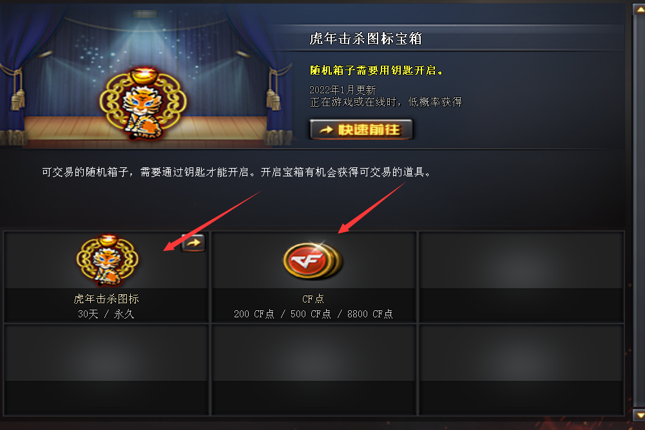Click the 快速前往 quick-go button
The height and width of the screenshot is (430, 645).
361,129
